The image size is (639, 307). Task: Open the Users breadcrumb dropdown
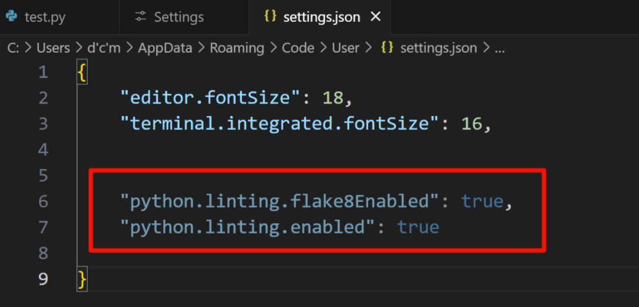click(x=53, y=48)
